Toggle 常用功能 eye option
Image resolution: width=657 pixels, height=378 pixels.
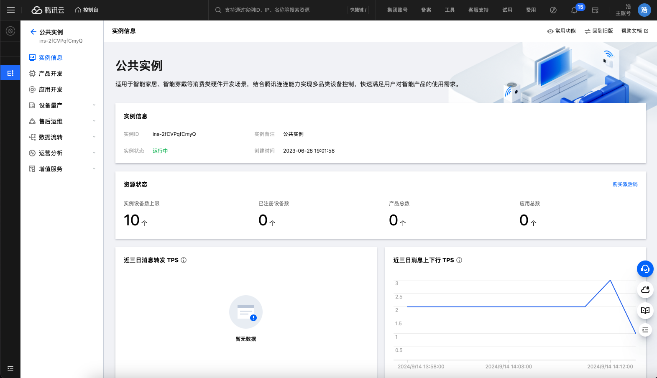tap(561, 31)
